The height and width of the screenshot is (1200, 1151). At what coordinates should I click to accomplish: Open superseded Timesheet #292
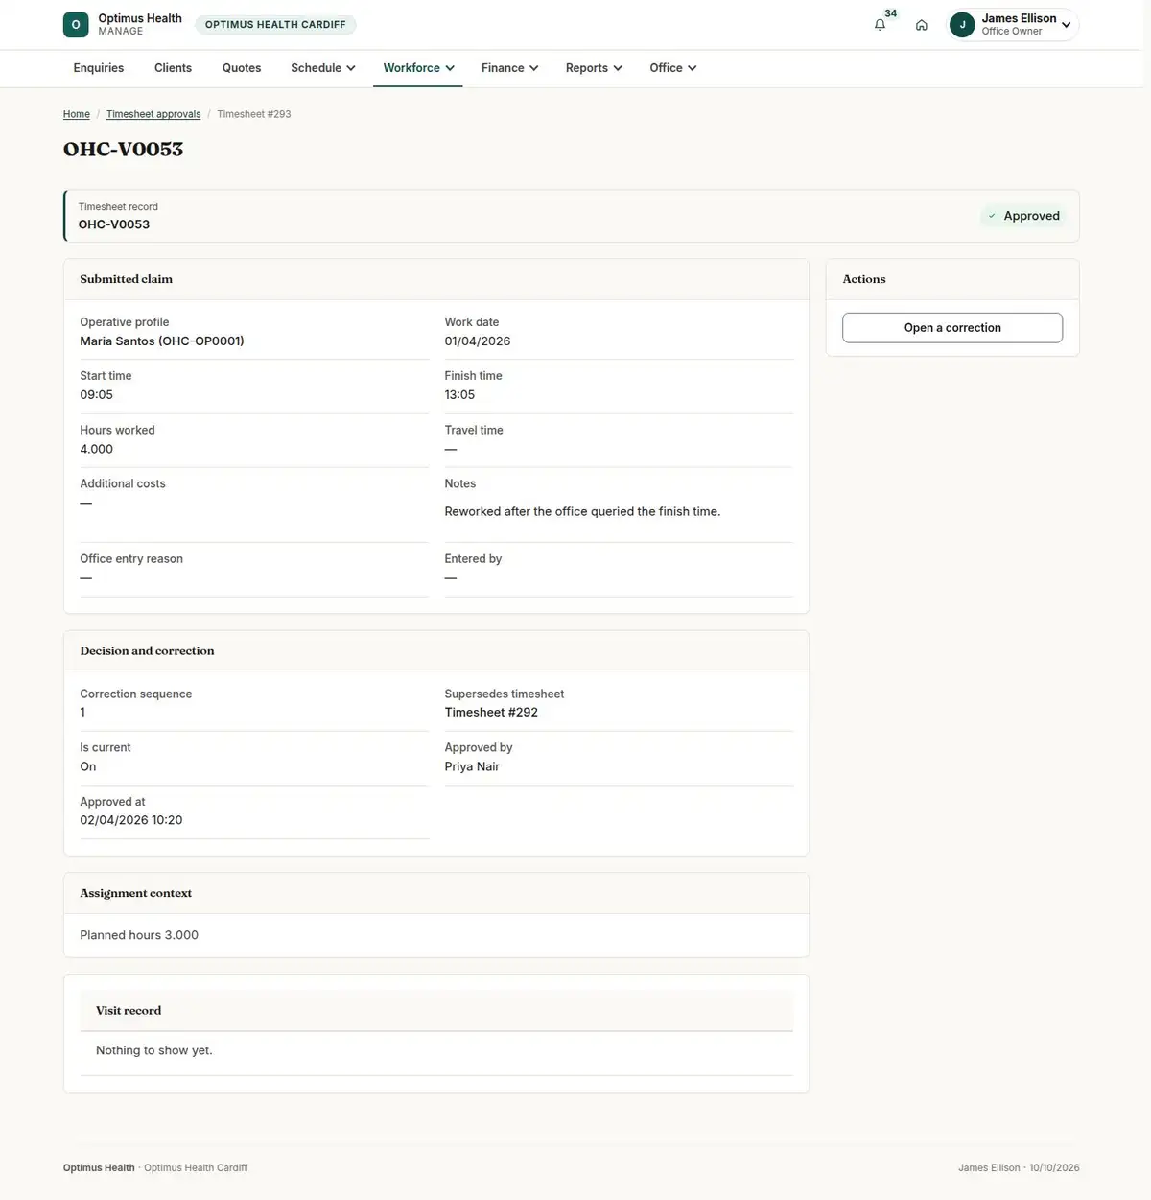coord(491,712)
